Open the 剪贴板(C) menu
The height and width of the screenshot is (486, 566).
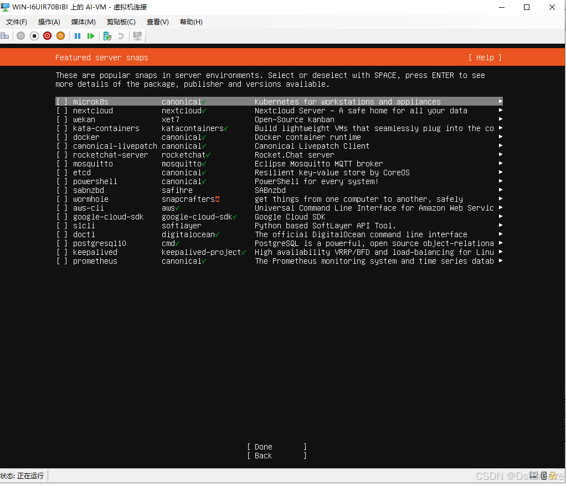[121, 22]
